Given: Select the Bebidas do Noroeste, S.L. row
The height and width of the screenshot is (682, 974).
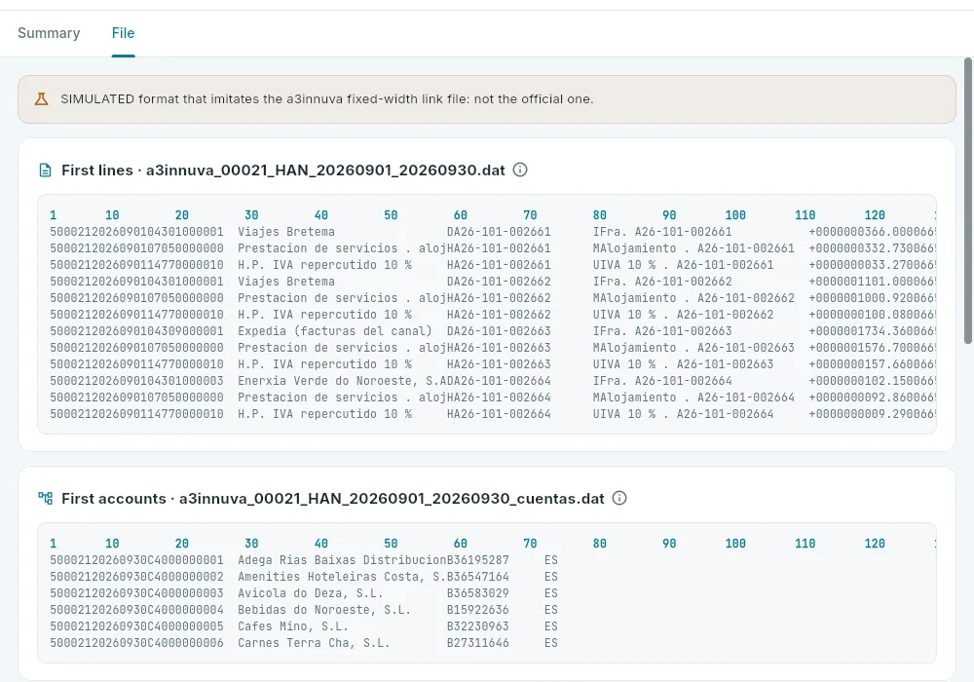Looking at the screenshot, I should 304,610.
